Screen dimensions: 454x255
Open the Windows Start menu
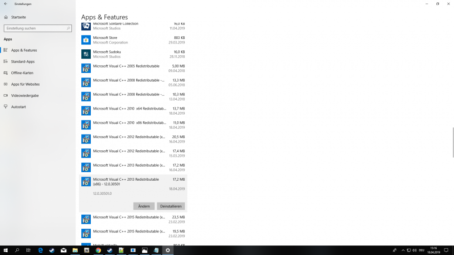pyautogui.click(x=5, y=250)
